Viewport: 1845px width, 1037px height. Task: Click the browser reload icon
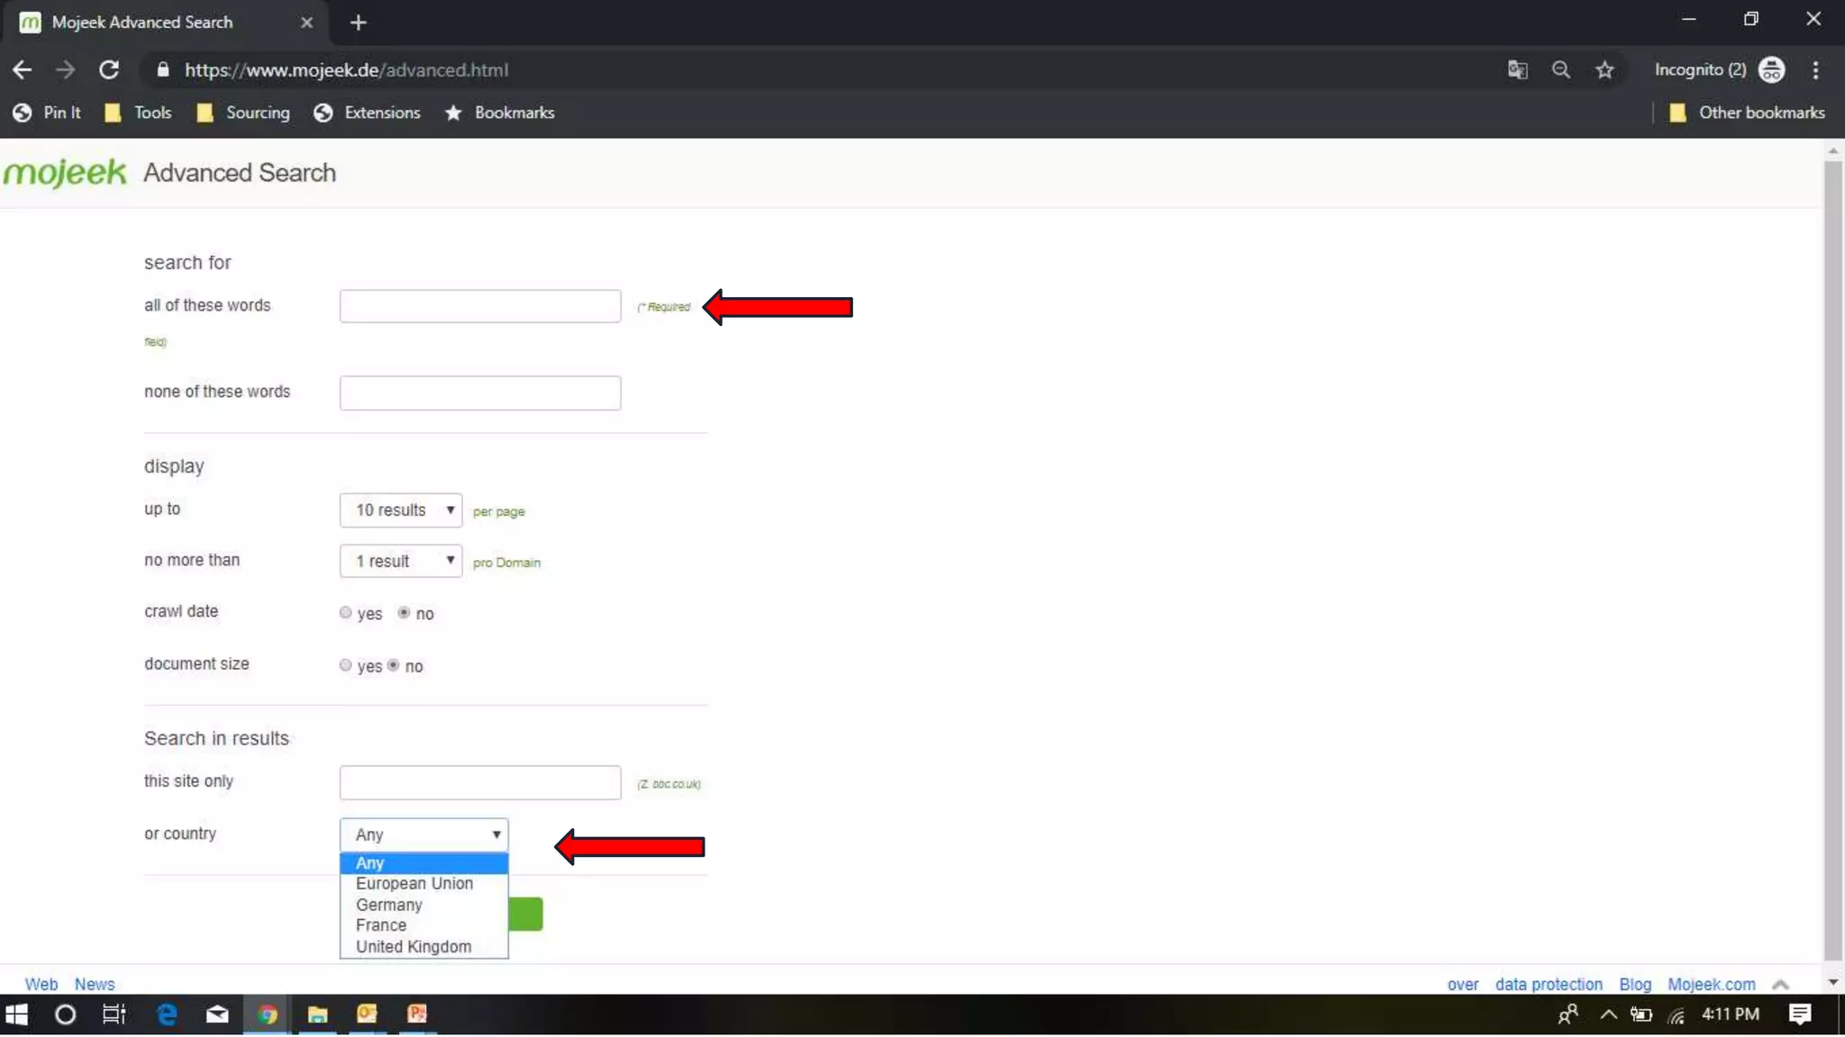click(109, 70)
